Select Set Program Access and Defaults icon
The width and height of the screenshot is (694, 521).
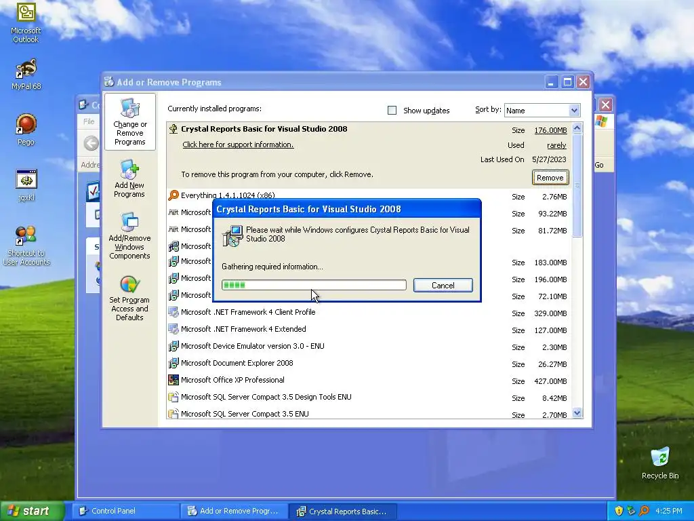129,298
